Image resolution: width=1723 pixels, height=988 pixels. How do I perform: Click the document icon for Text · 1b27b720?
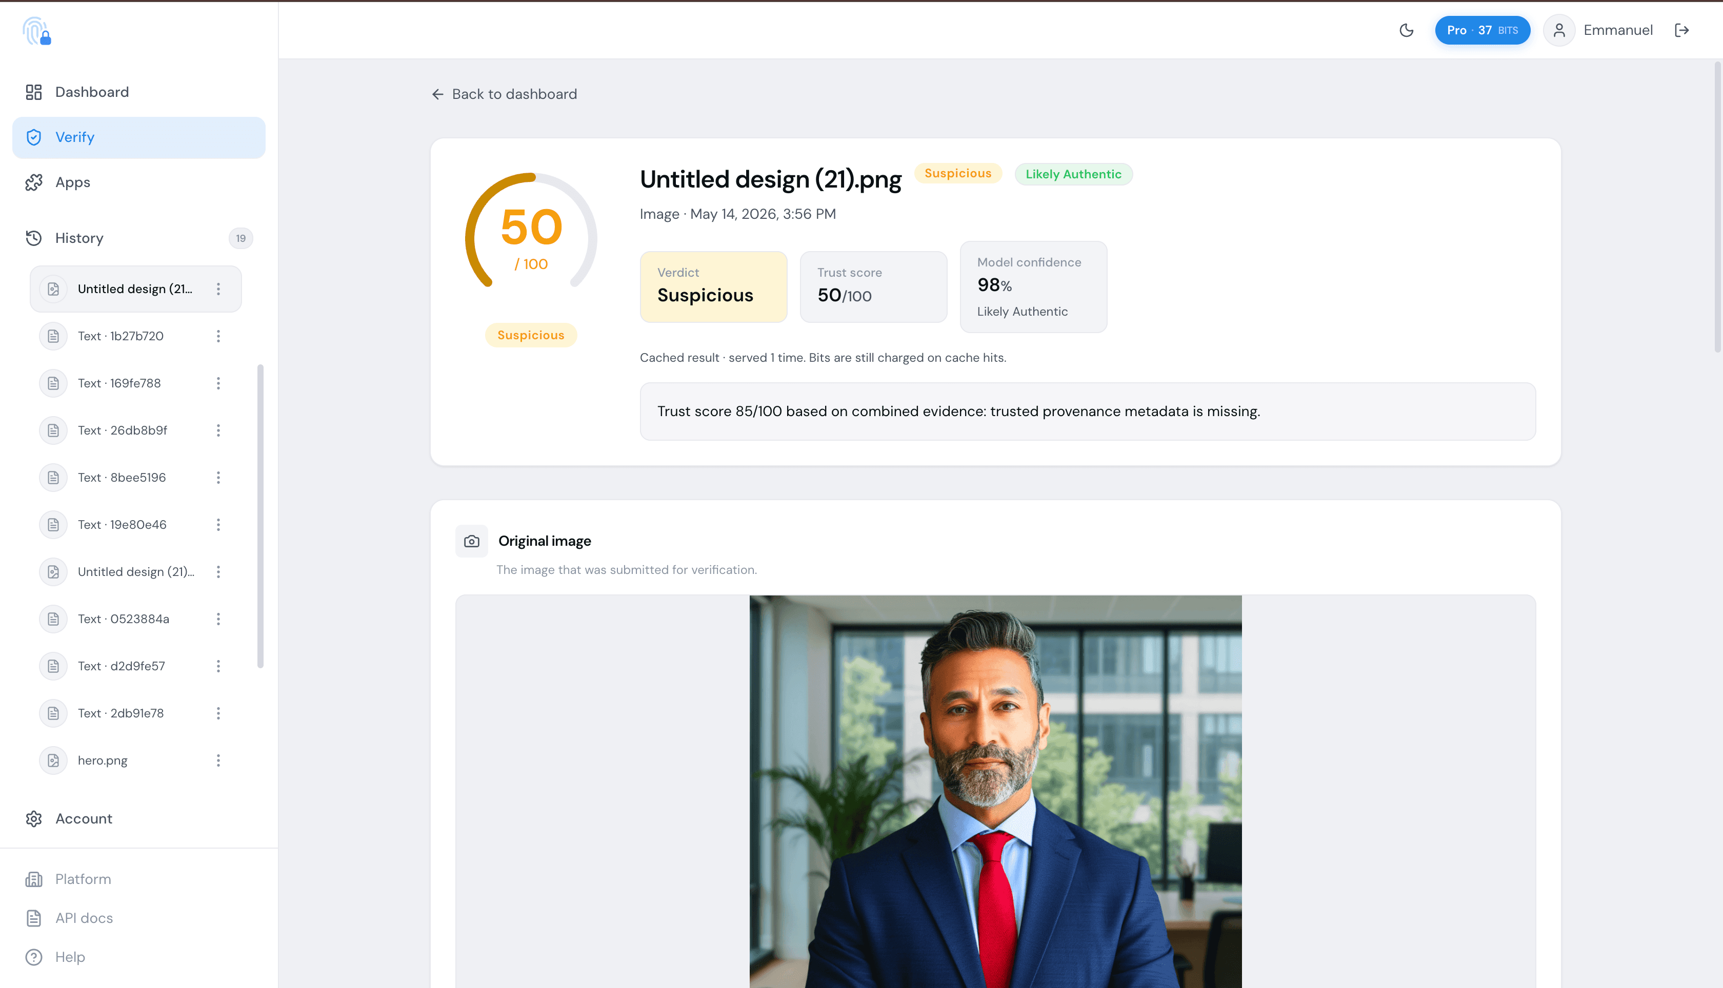point(53,337)
